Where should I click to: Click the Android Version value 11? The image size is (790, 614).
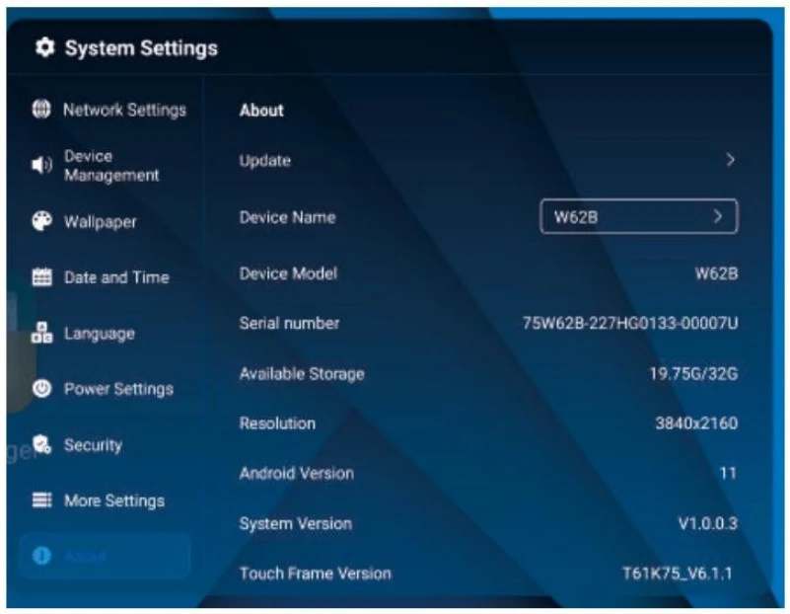(x=728, y=473)
